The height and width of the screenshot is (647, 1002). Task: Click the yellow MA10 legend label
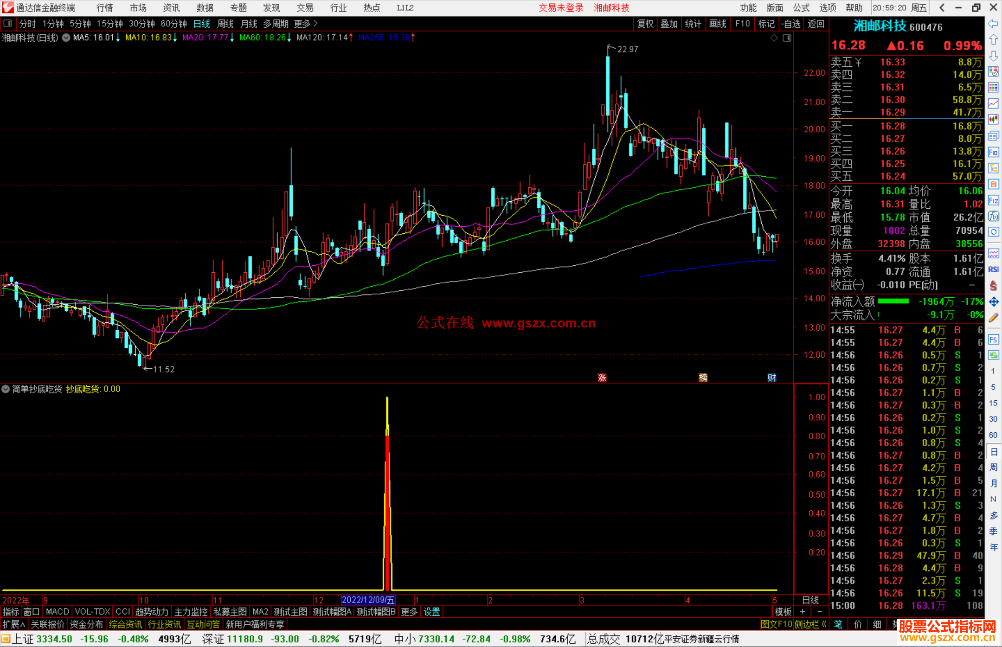pos(148,38)
